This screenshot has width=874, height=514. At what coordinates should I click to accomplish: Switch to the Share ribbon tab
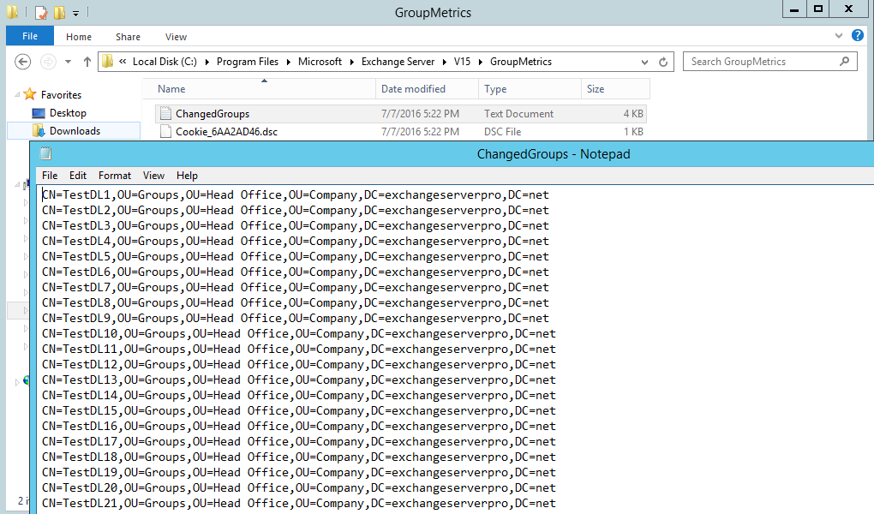127,37
